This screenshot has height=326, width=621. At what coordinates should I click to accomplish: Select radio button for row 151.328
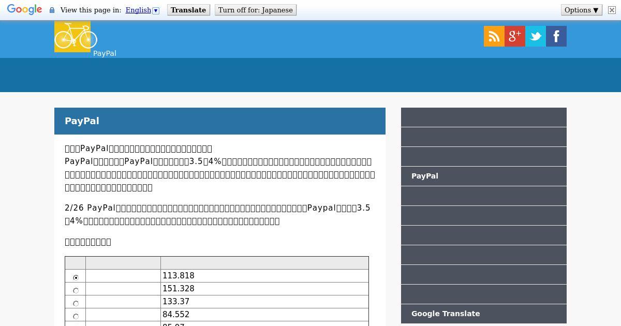(x=76, y=290)
